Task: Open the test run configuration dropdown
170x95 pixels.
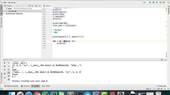Action: [144, 2]
